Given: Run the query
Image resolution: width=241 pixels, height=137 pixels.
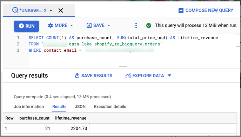Looking at the screenshot, I should [x=26, y=26].
